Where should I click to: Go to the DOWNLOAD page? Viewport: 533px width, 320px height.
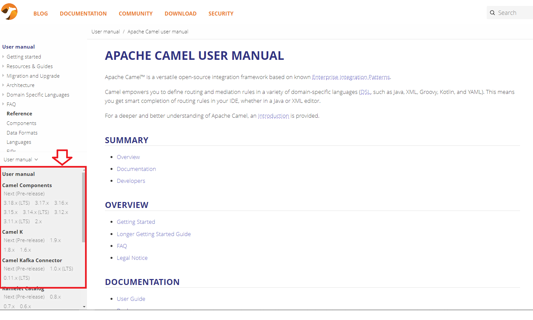tap(181, 14)
